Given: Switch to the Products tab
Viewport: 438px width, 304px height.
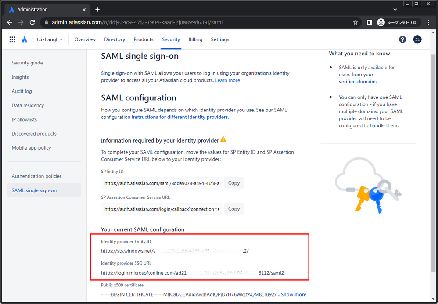Looking at the screenshot, I should coord(144,39).
